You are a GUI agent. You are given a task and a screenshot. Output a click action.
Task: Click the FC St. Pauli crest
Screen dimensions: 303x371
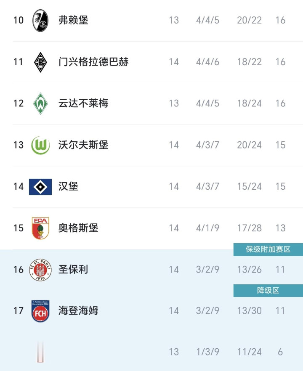pos(40,270)
